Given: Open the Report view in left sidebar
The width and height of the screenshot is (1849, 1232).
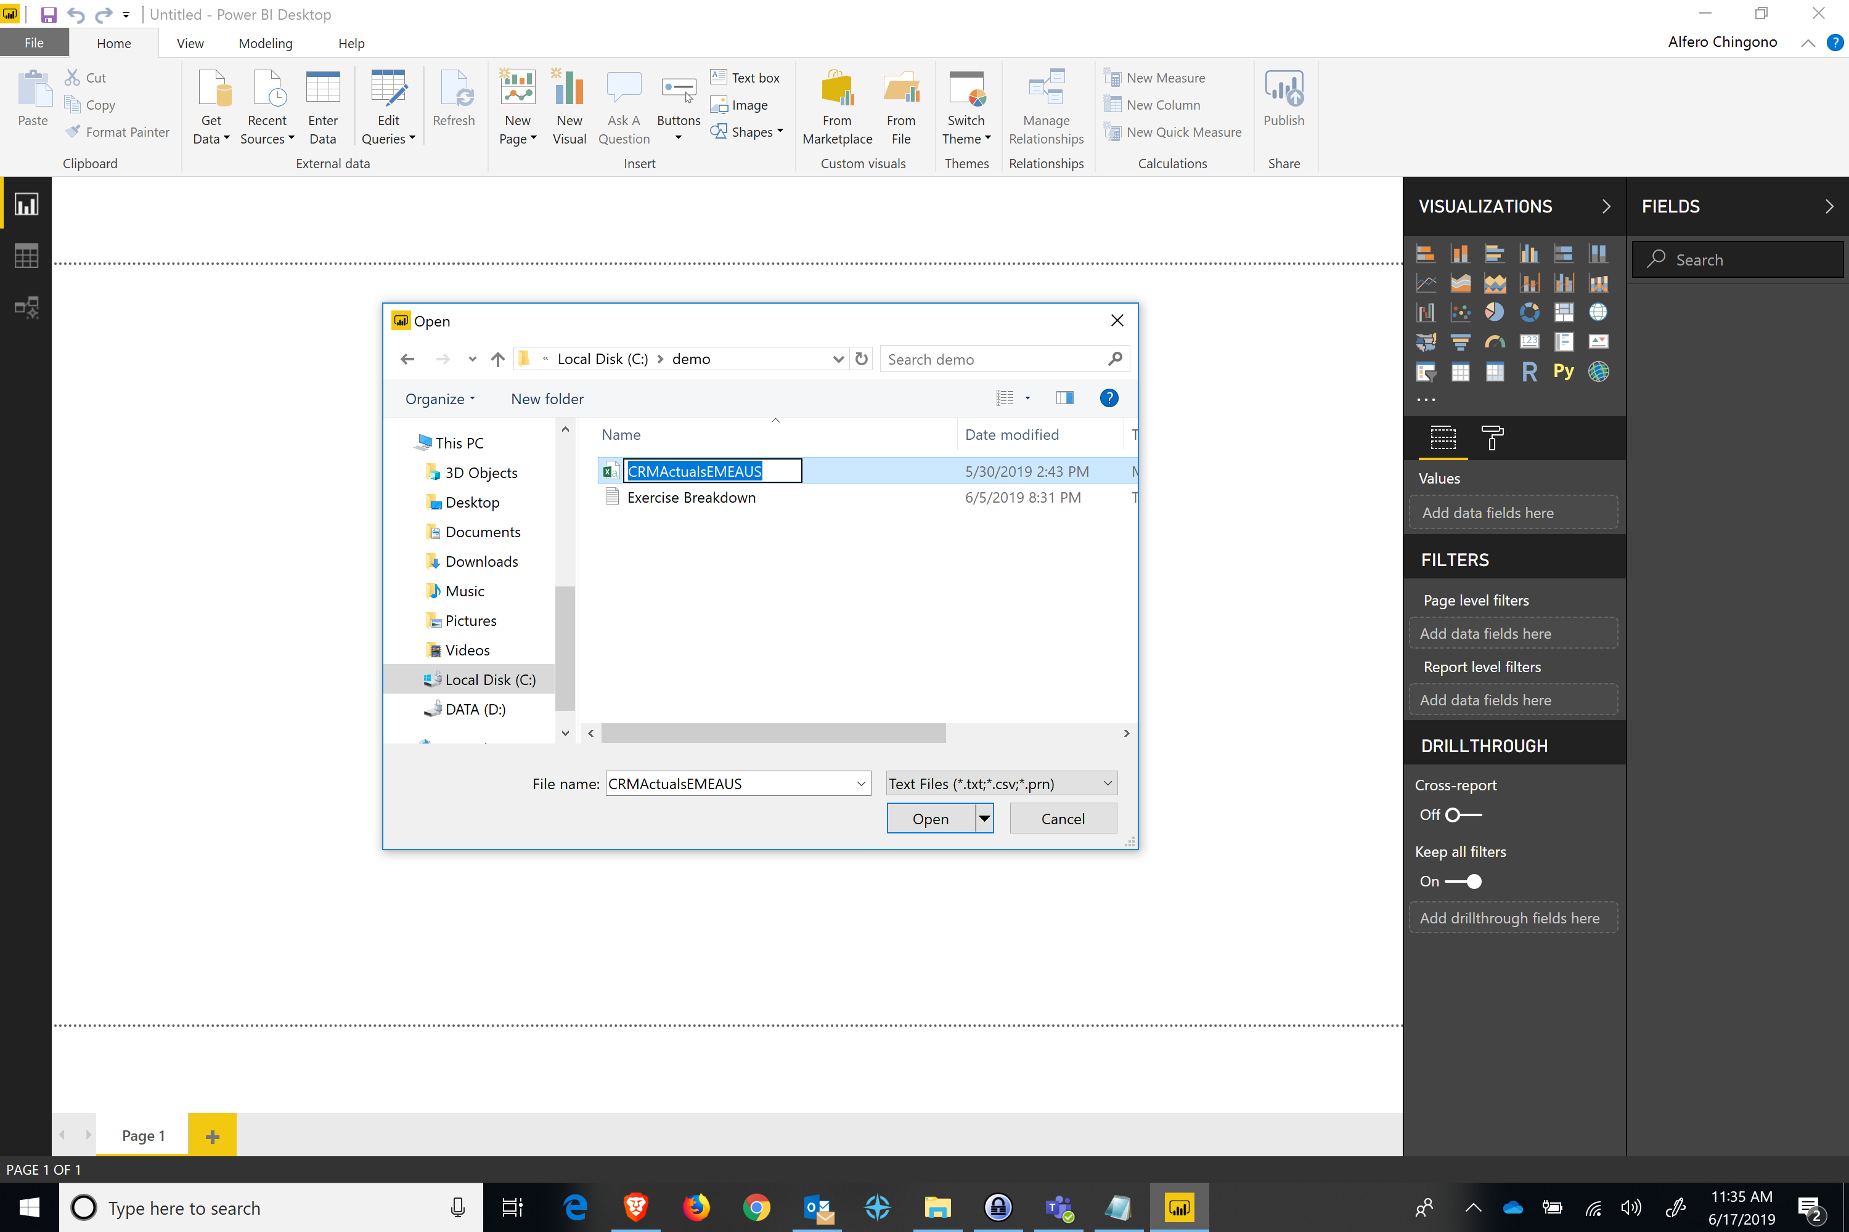Looking at the screenshot, I should point(26,205).
